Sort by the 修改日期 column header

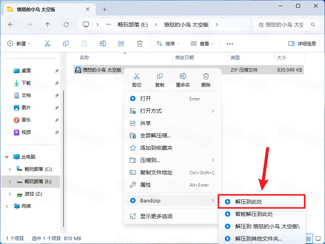coord(184,58)
